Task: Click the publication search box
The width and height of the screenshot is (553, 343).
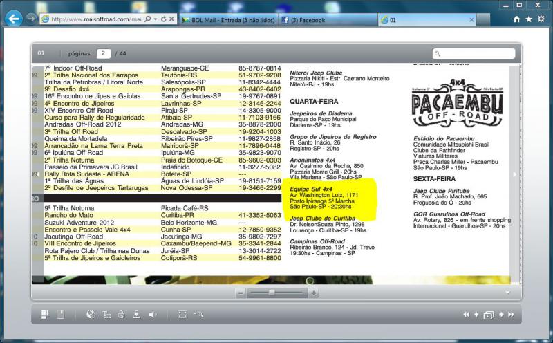Action: click(474, 54)
